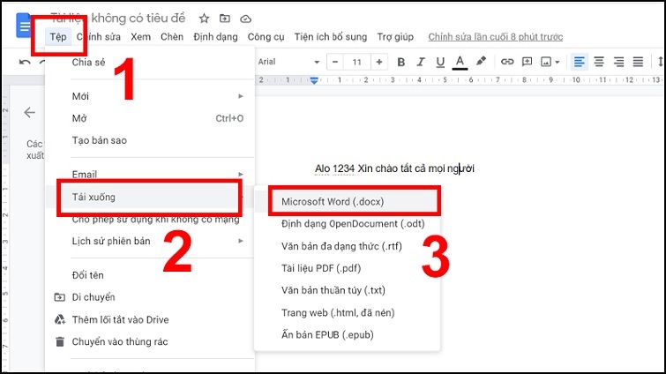
Task: Download as Microsoft Word (.docx)
Action: pyautogui.click(x=347, y=202)
